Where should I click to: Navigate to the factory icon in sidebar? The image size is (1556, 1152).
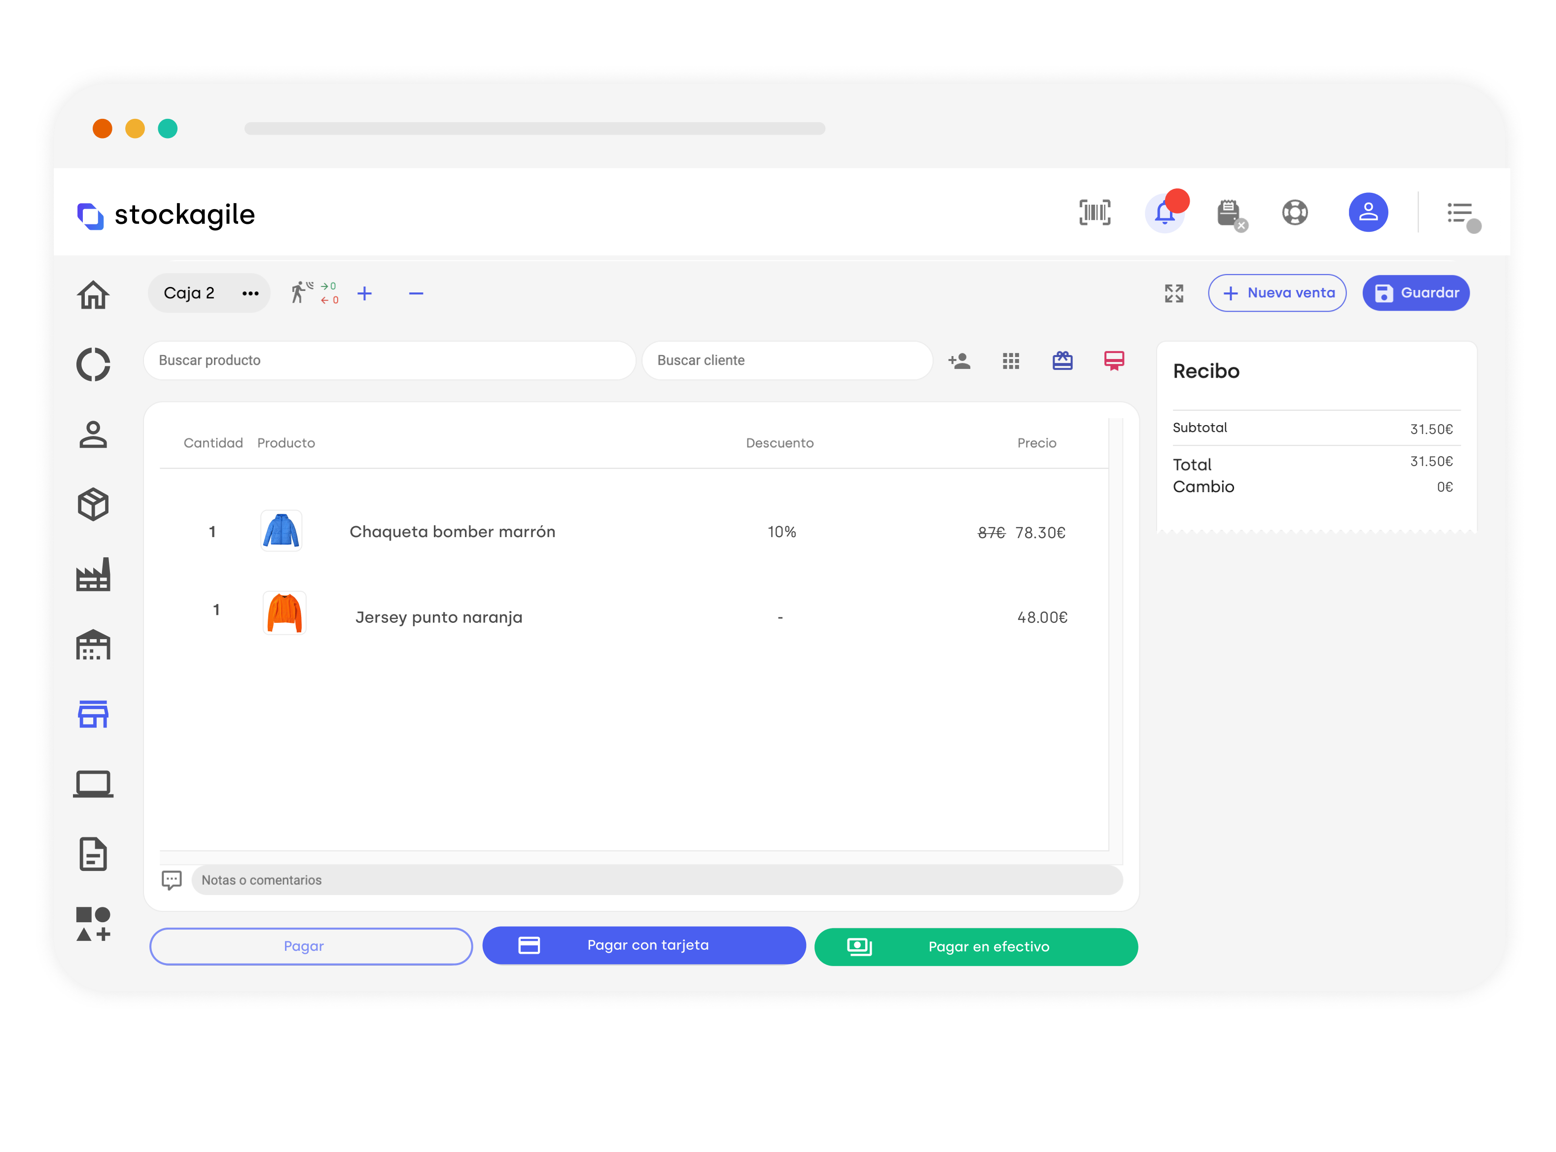click(93, 575)
